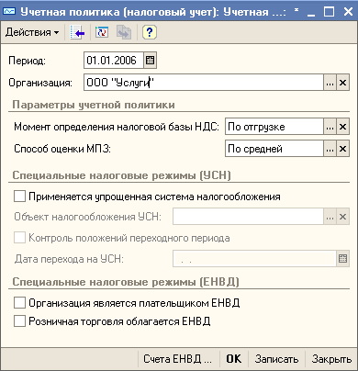358x371 pixels.
Task: Click the greyed-out copy toolbar icon
Action: (124, 32)
